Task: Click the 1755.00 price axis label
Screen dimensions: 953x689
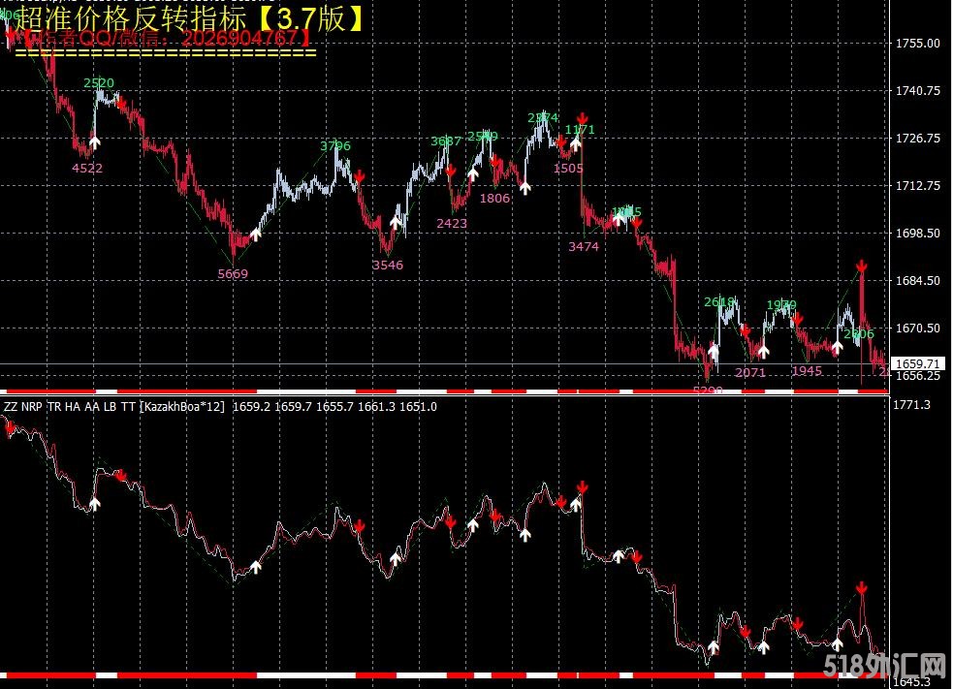Action: click(x=917, y=44)
